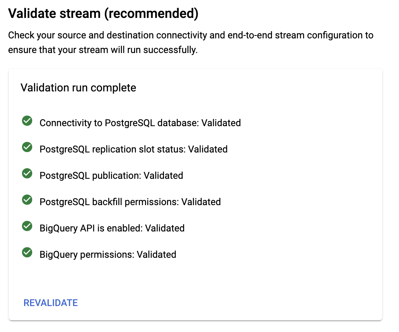Viewport: 399px width, 332px height.
Task: Click the blue REVALIDATE link text
Action: 50,303
